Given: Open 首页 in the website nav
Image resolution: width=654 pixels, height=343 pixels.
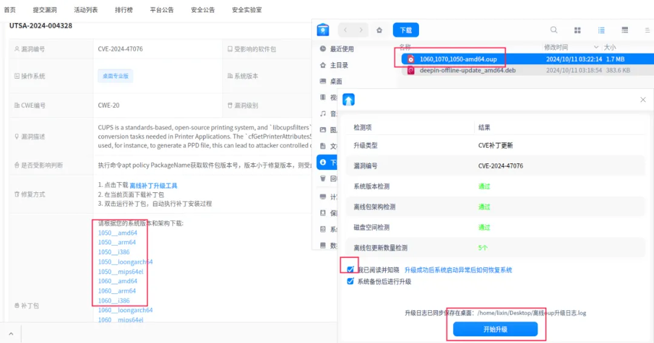Looking at the screenshot, I should [x=10, y=10].
